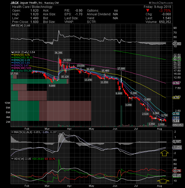Click the RSI 21.60 axis value tag
The width and height of the screenshot is (185, 188).
(177, 44)
